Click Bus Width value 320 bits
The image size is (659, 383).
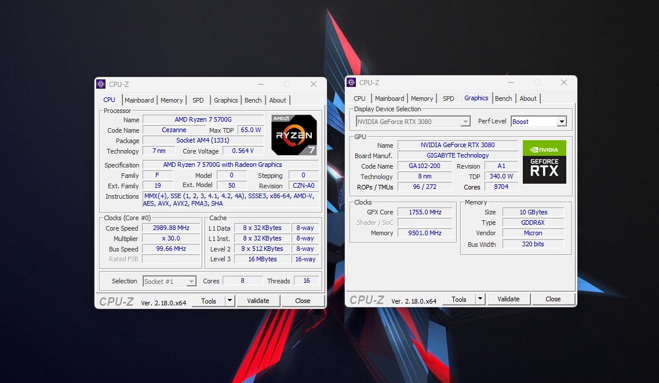point(533,244)
